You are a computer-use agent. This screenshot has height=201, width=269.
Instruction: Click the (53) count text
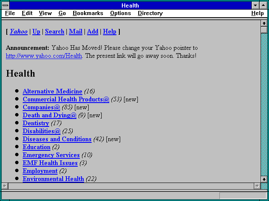(x=116, y=100)
